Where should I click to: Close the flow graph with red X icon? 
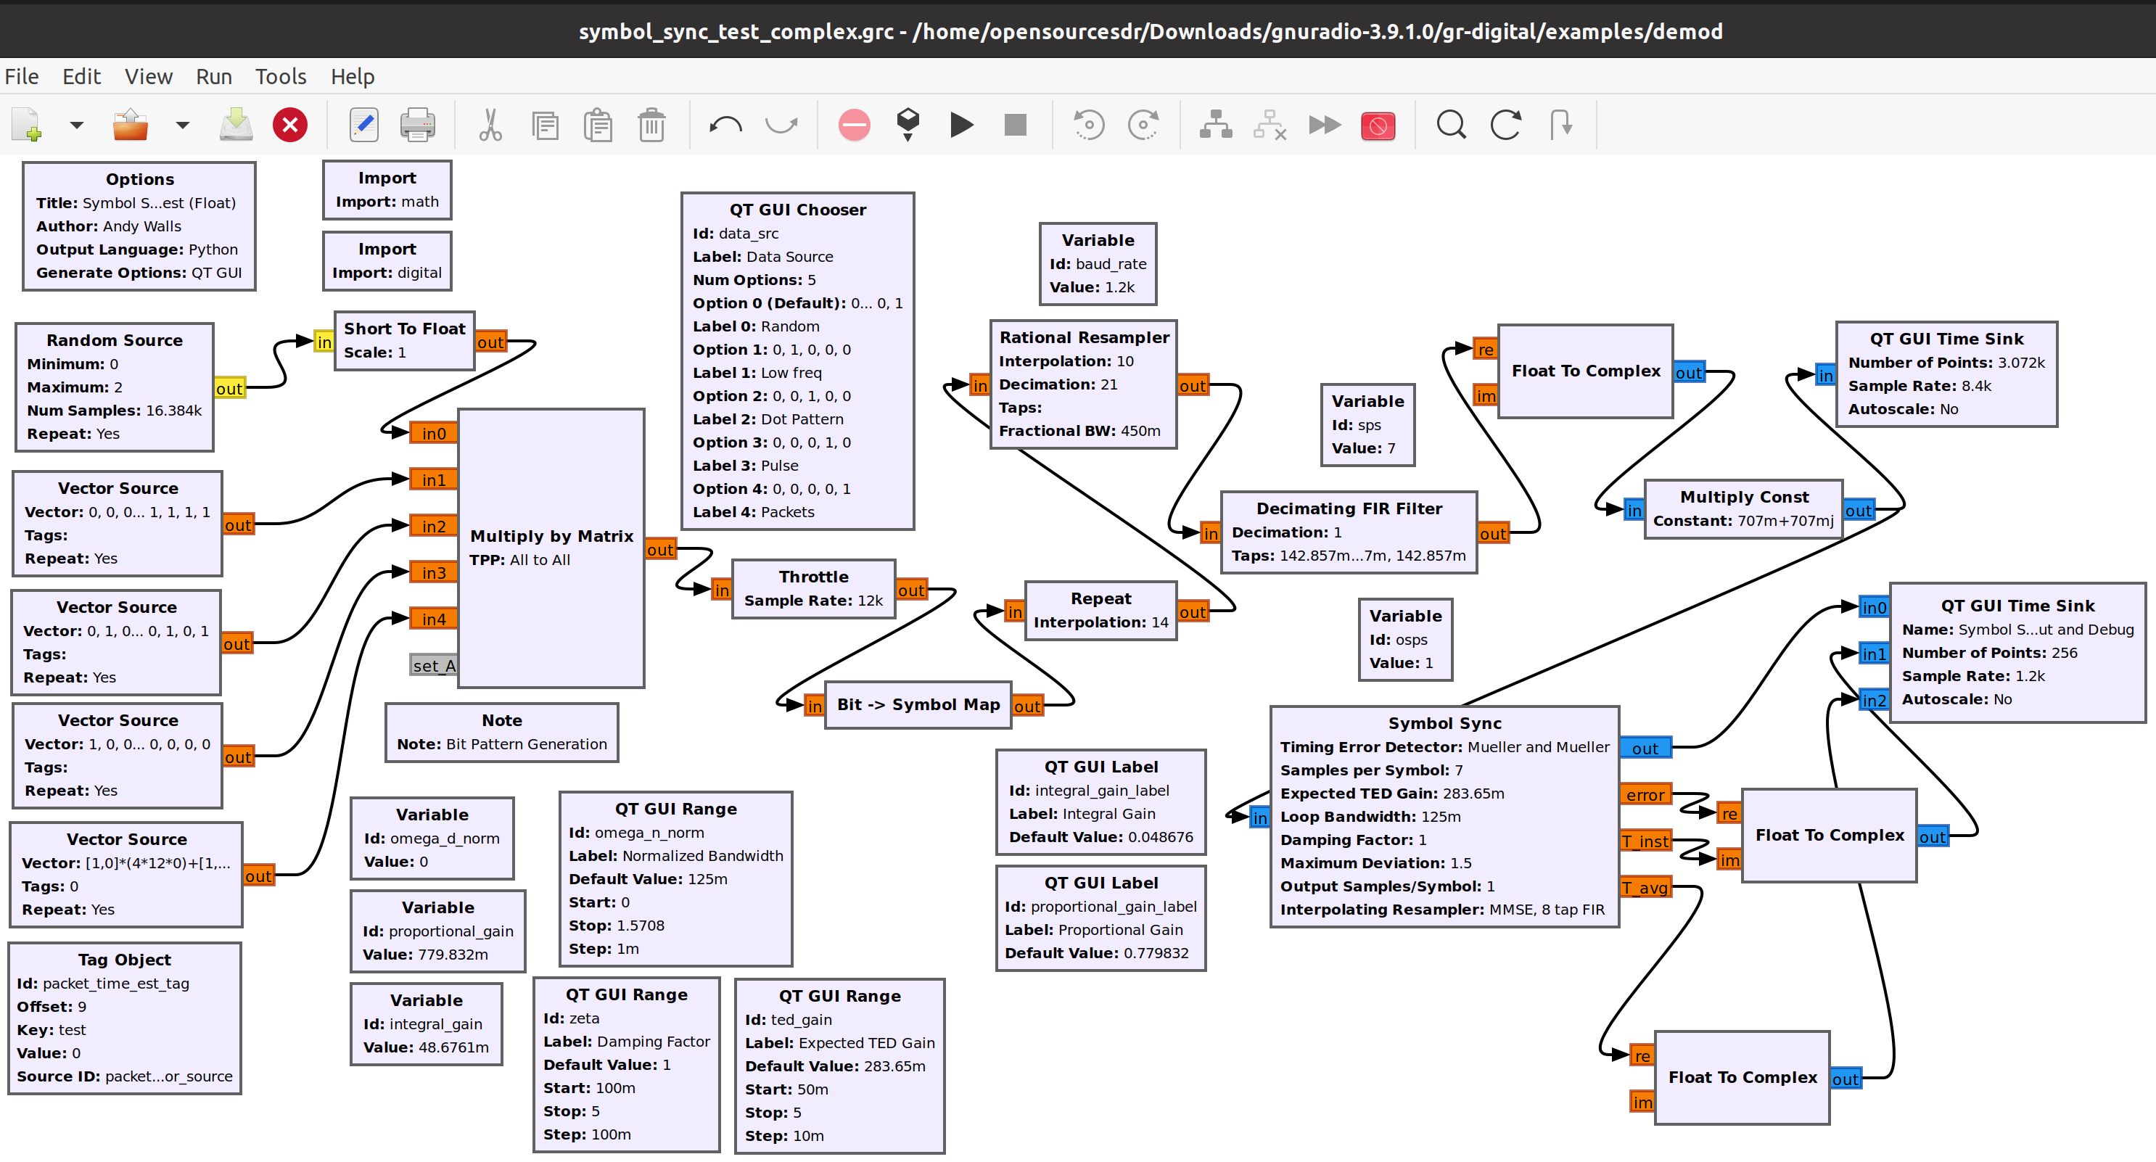pyautogui.click(x=289, y=125)
